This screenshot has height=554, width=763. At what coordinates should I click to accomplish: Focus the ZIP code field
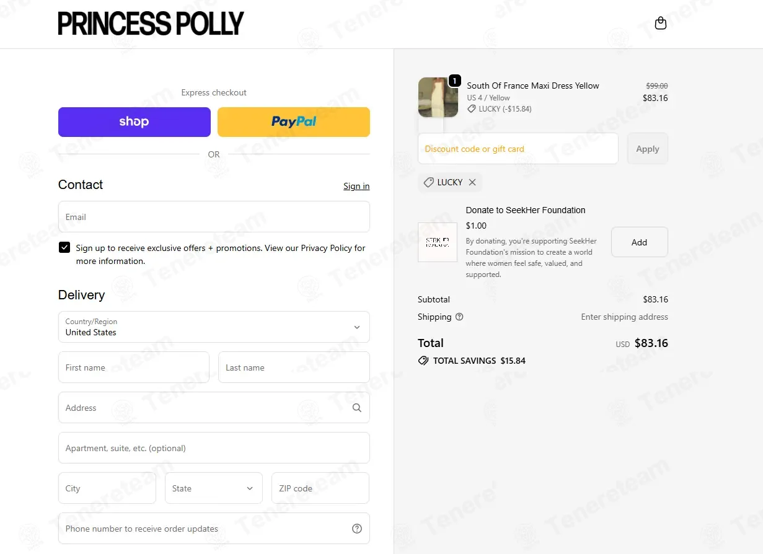pyautogui.click(x=320, y=488)
